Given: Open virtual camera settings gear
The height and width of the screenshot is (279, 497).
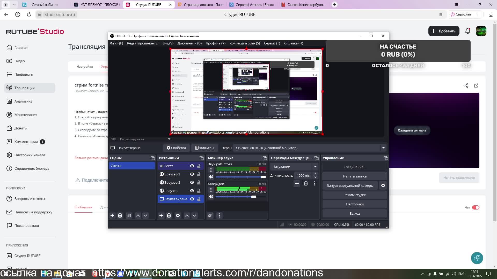Looking at the screenshot, I should coord(383,185).
